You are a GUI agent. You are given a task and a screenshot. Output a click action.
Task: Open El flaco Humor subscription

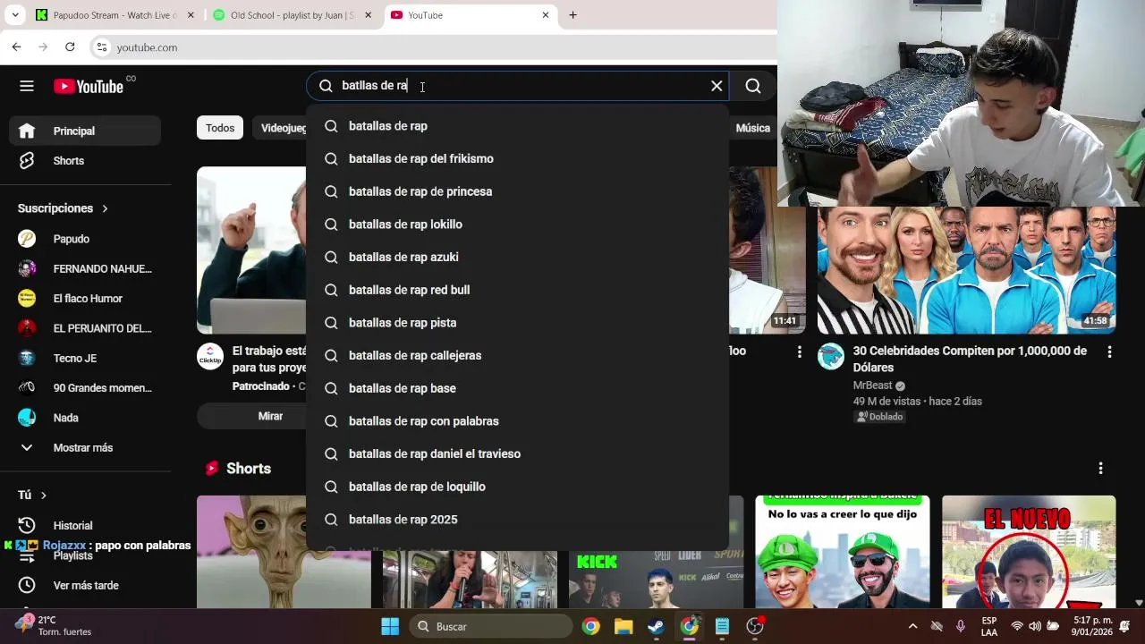(86, 299)
